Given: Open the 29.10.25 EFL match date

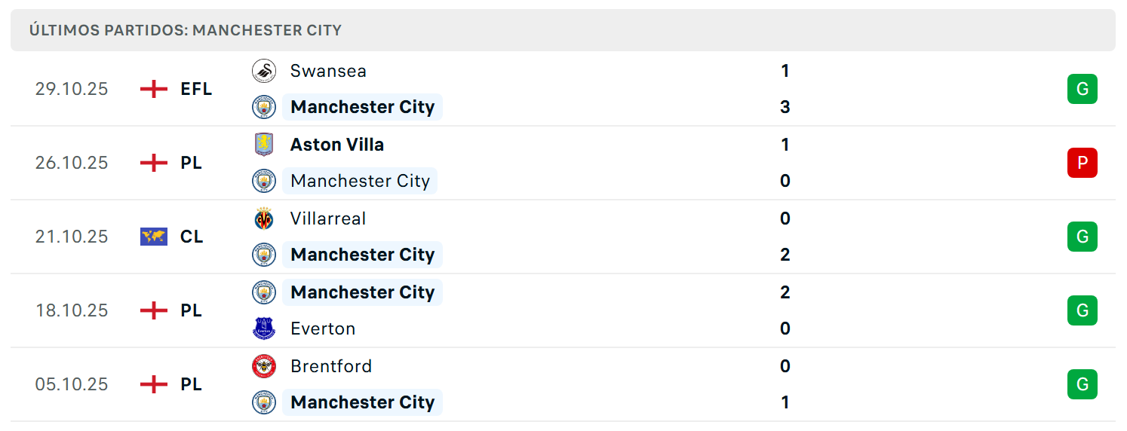Looking at the screenshot, I should click(72, 89).
